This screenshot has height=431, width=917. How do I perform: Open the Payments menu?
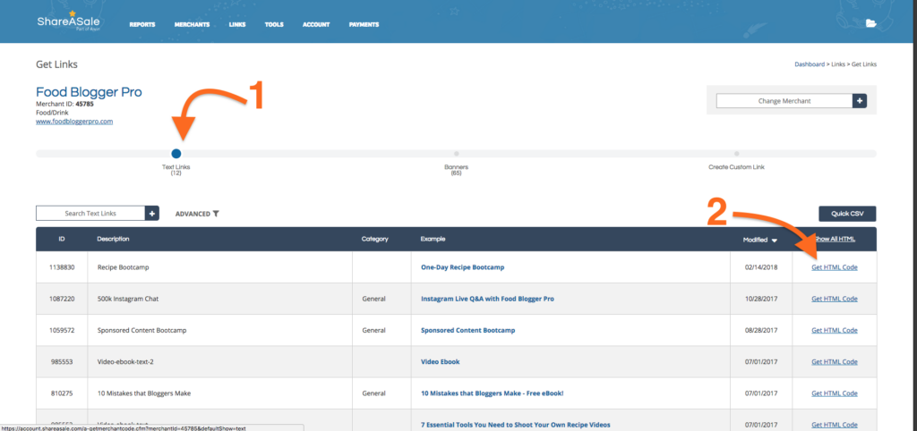364,24
